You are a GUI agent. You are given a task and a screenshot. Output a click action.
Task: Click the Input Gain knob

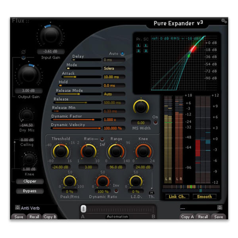tap(51, 36)
